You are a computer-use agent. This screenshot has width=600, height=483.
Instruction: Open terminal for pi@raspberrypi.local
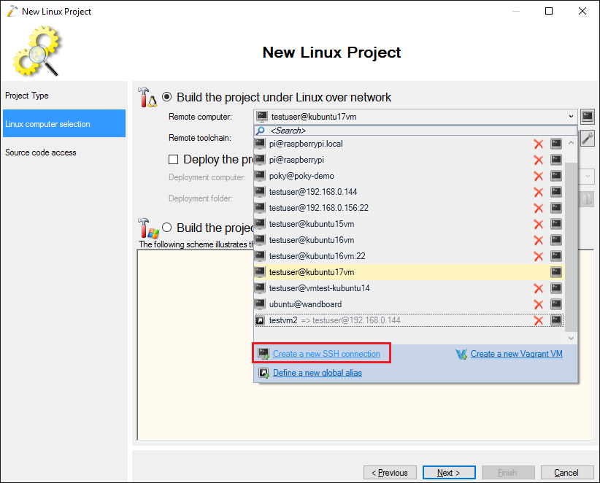[556, 144]
